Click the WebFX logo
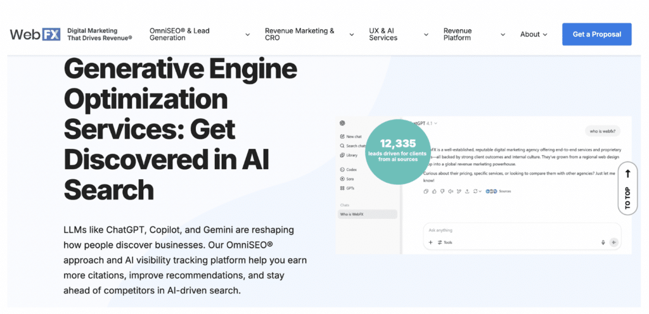 35,34
